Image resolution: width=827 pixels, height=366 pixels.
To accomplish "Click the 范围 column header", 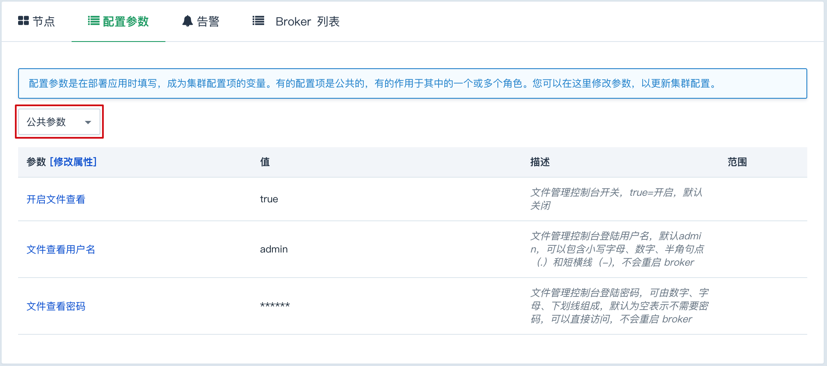I will pyautogui.click(x=737, y=162).
